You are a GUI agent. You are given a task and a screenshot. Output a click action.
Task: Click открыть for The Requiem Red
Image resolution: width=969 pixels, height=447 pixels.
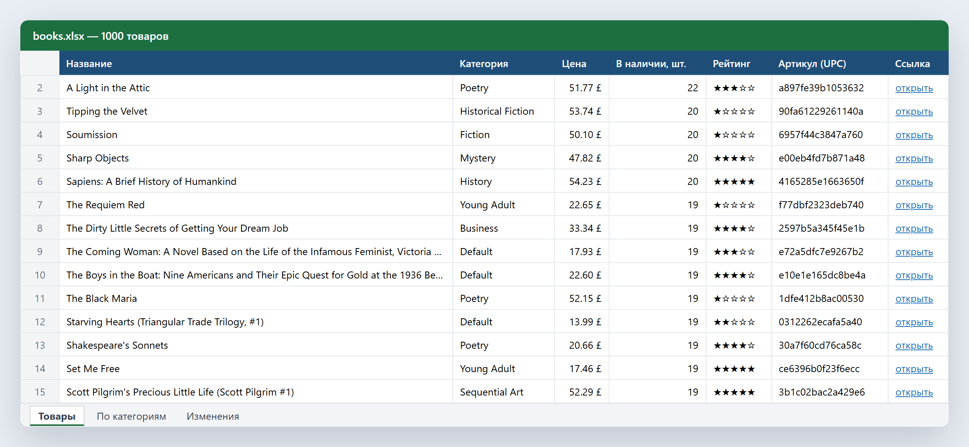(x=914, y=205)
